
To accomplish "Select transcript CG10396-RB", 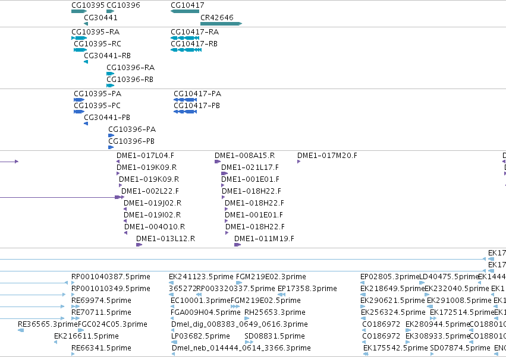I will pos(111,86).
